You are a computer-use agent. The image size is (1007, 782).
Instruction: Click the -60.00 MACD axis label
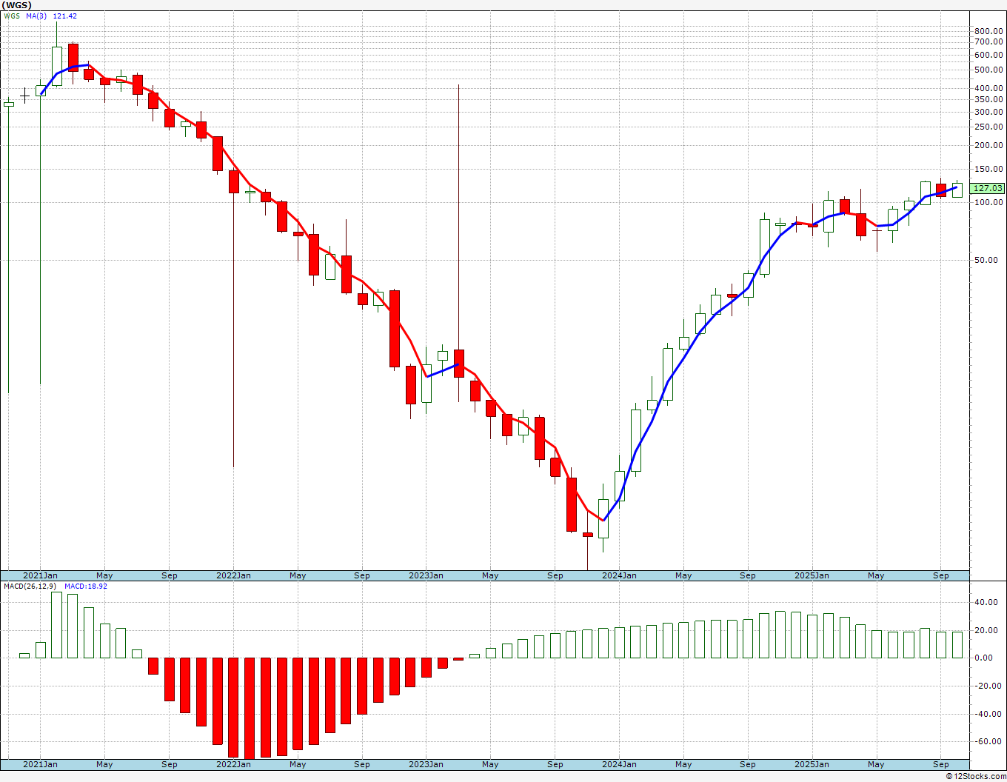coord(988,742)
